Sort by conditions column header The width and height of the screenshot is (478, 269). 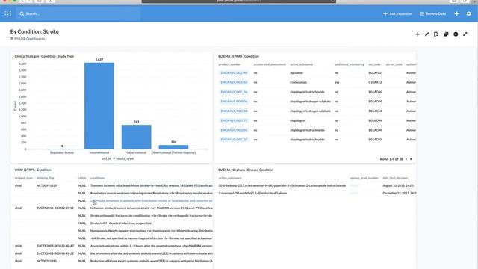(97, 178)
